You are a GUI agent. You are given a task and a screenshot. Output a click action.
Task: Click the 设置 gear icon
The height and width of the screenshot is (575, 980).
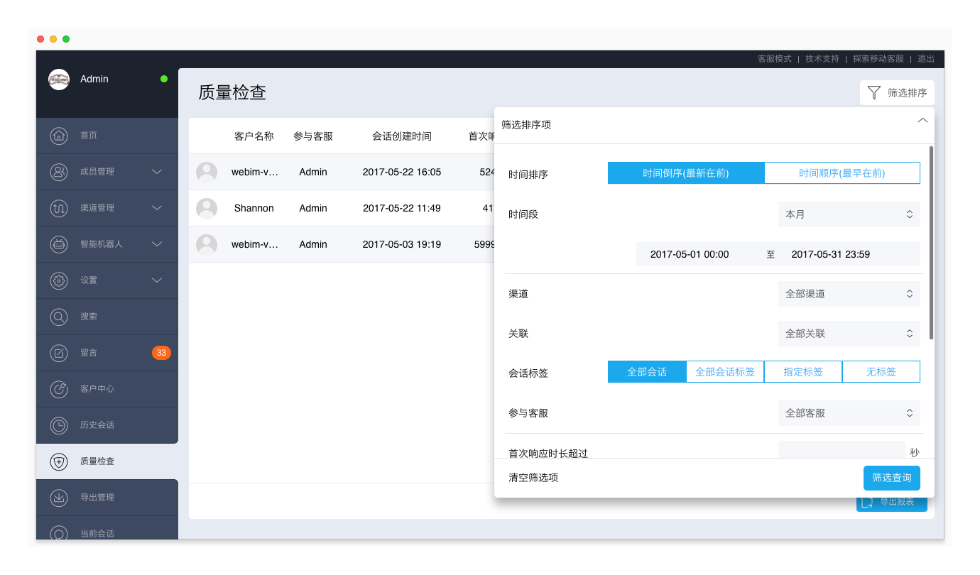[x=59, y=280]
